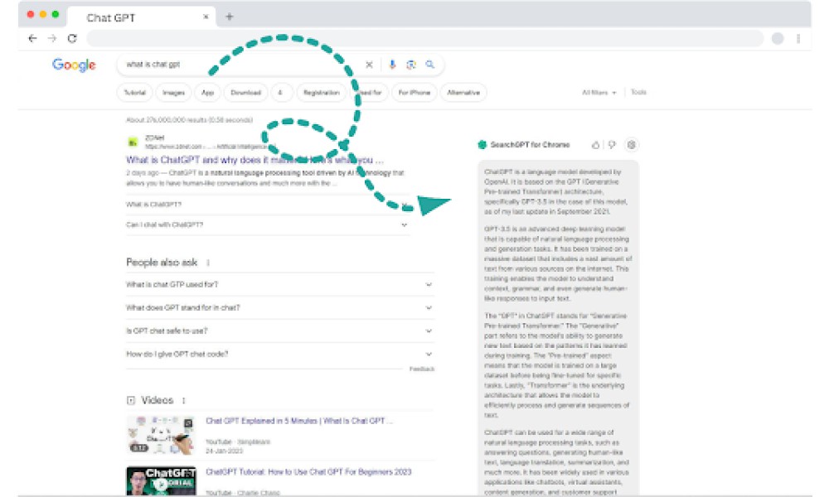Give thumbs up to SearchGPT answer
829x497 pixels.
click(x=596, y=145)
